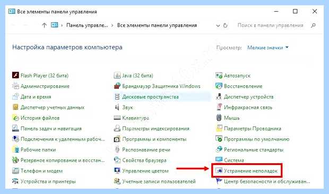The width and height of the screenshot is (329, 194).
Task: Open the Устройства и принтеры icon
Action: pyautogui.click(x=15, y=181)
